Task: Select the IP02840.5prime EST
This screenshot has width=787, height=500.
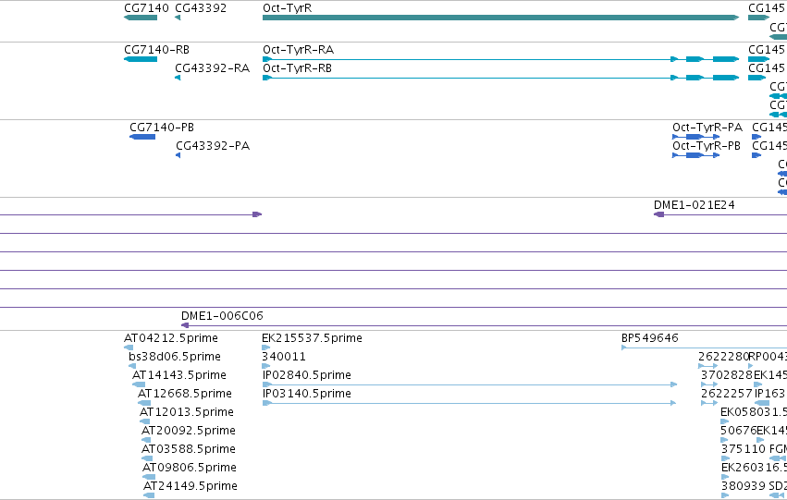Action: 469,384
